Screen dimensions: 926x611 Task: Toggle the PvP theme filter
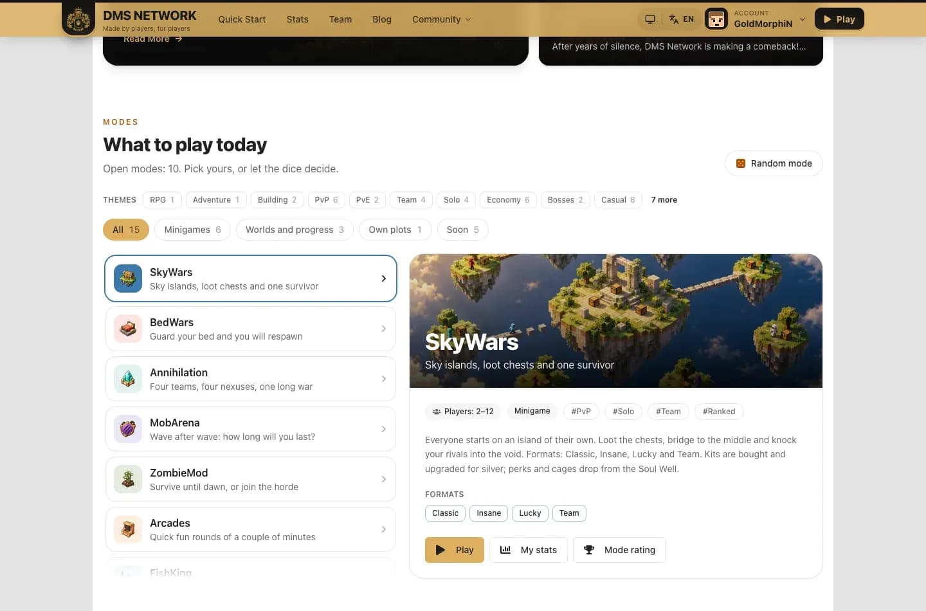tap(327, 200)
